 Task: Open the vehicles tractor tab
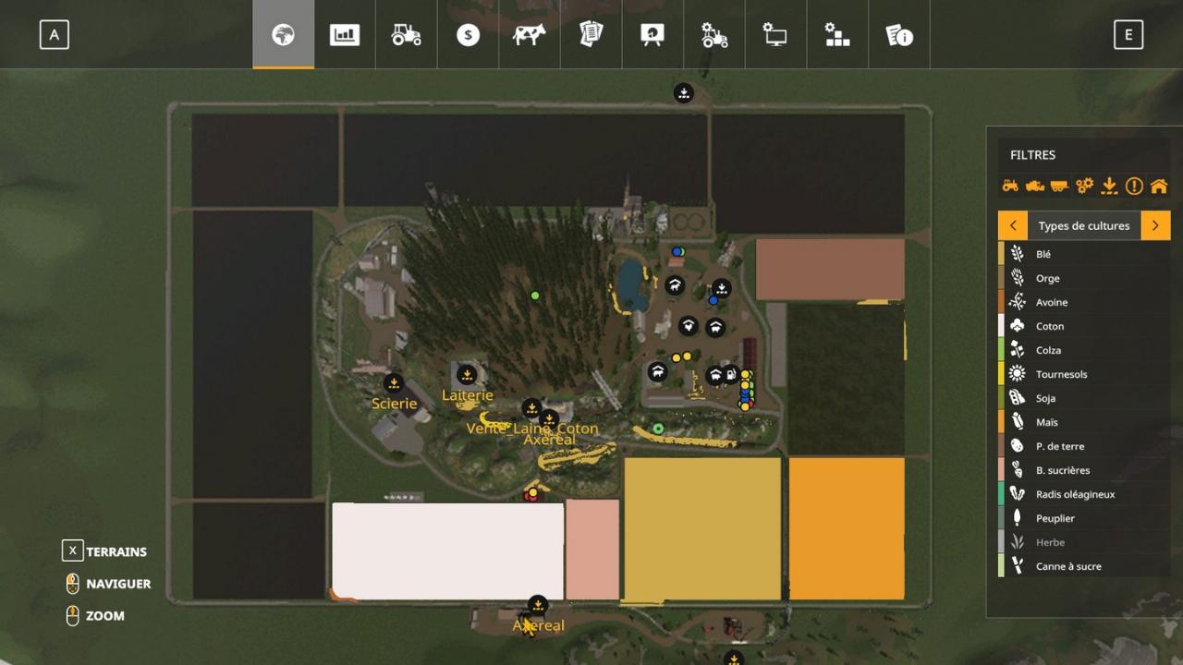[x=407, y=35]
